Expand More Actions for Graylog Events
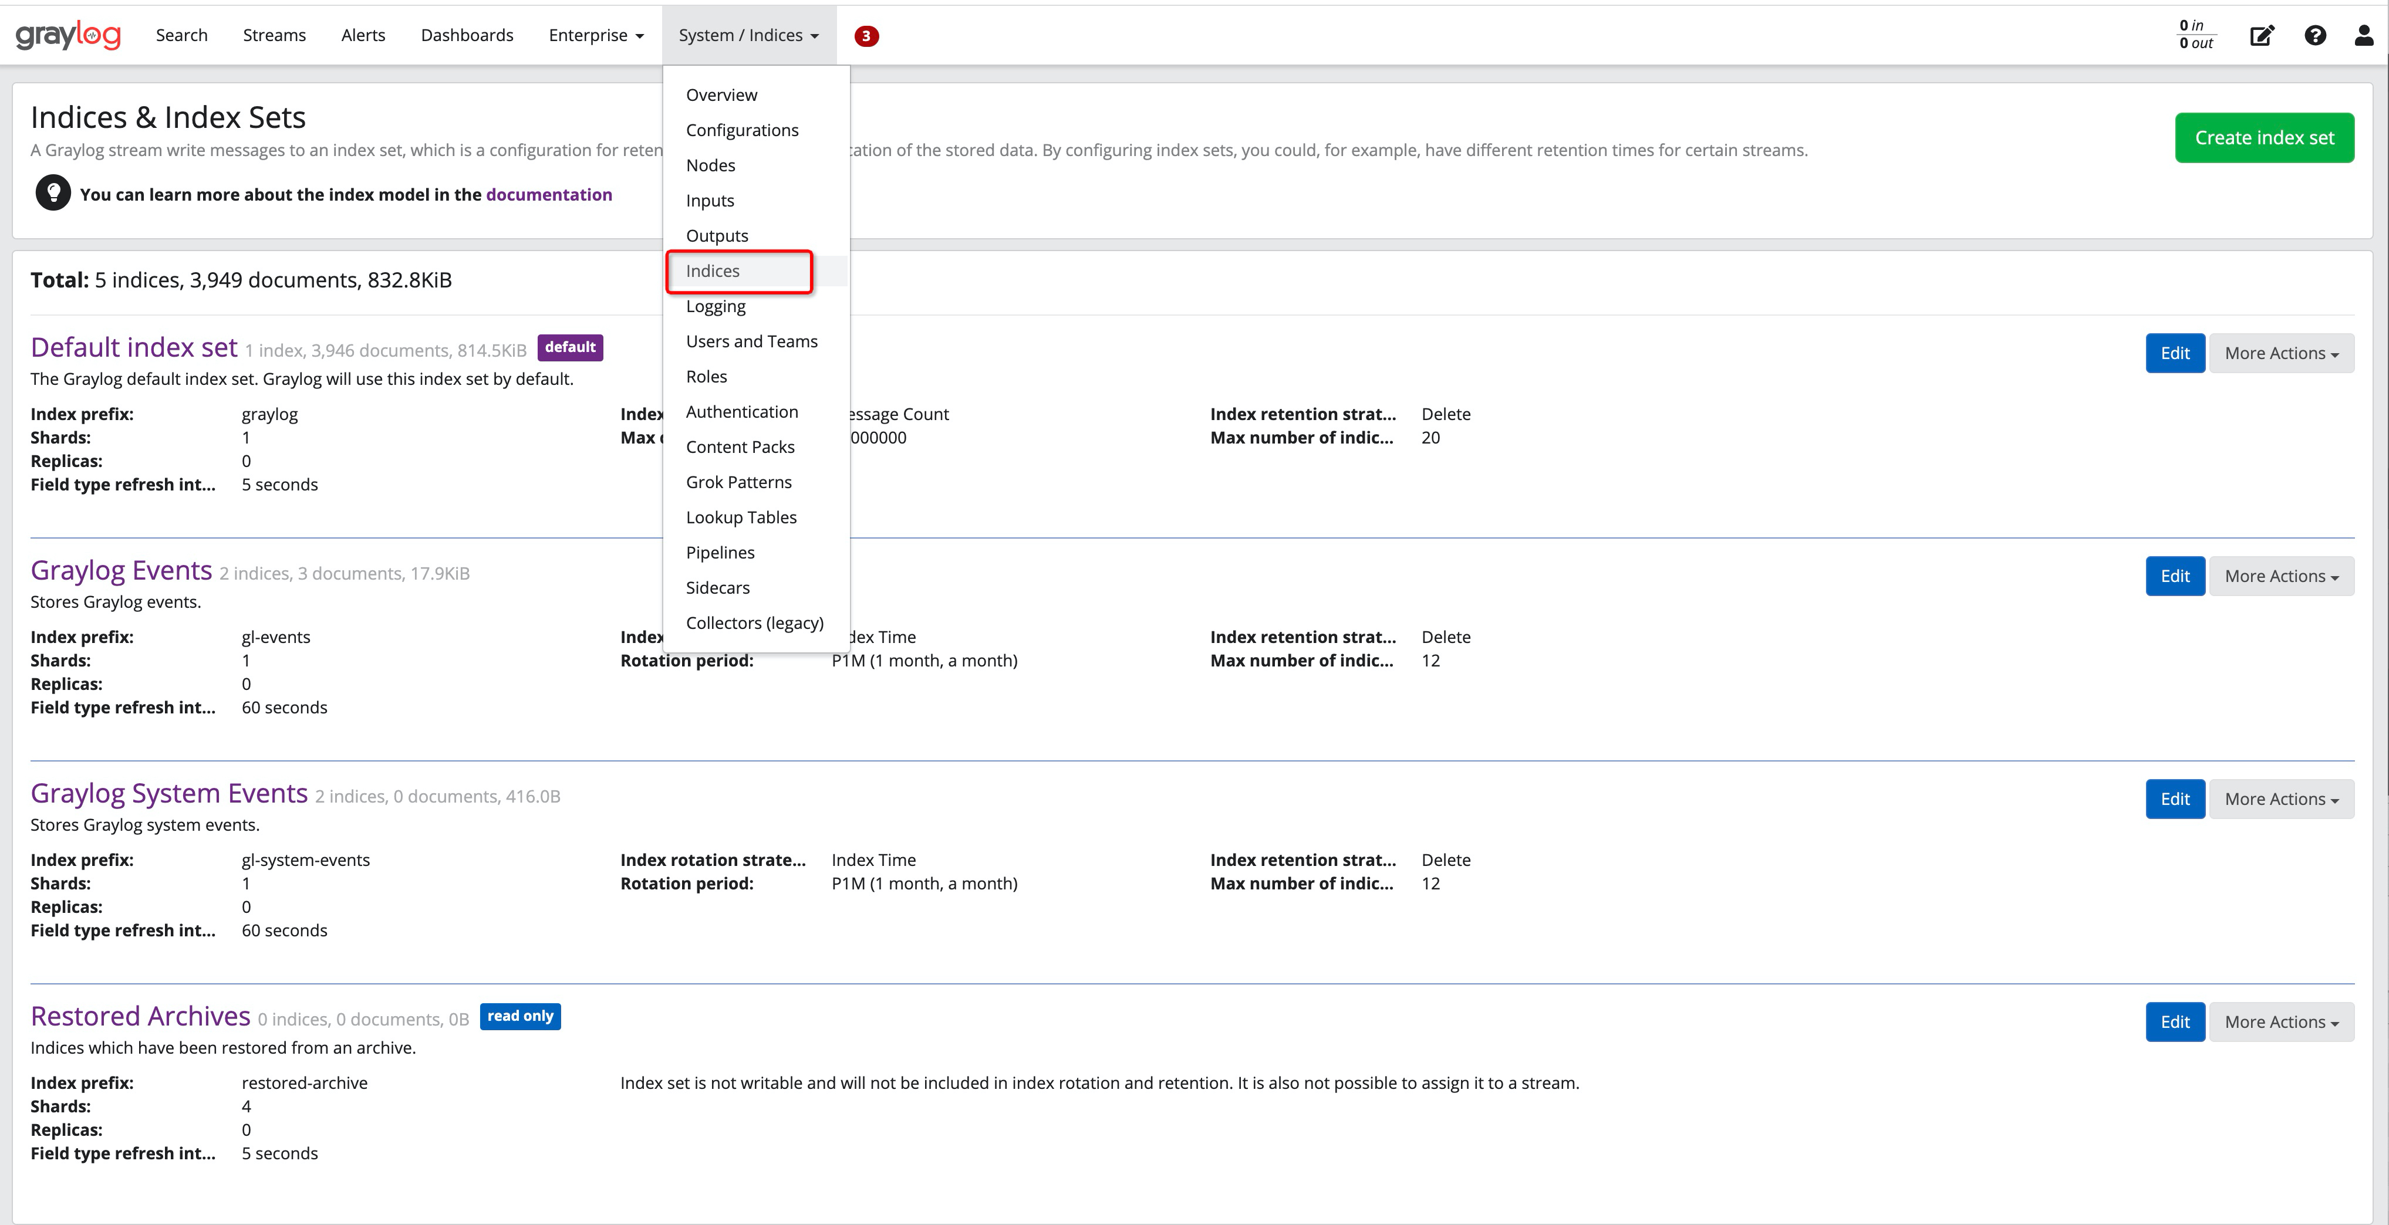This screenshot has width=2389, height=1225. click(x=2282, y=576)
